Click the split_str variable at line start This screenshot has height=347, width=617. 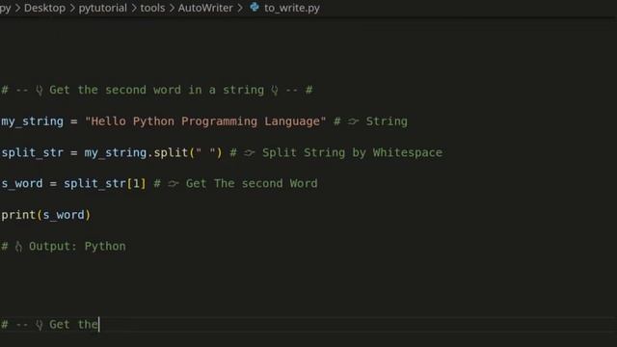tap(32, 152)
